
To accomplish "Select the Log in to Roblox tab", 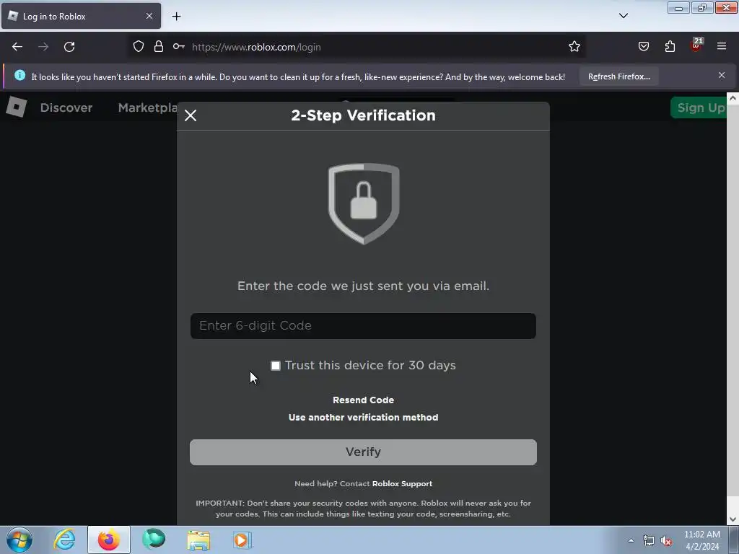I will 81,16.
